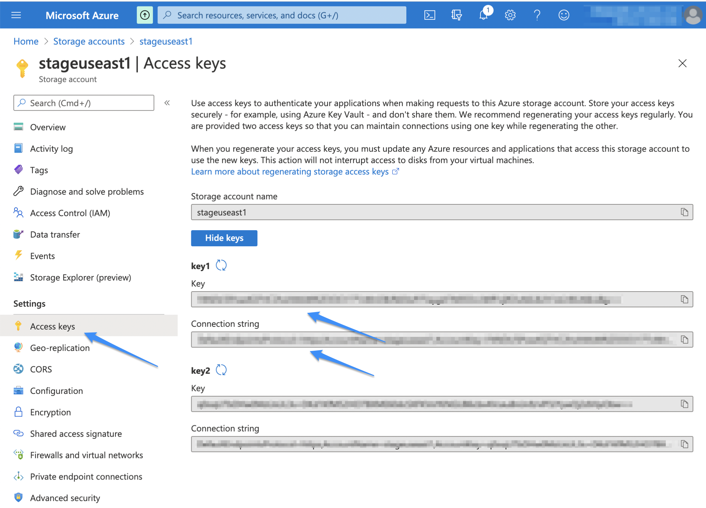Screen dimensions: 706x508
Task: Regenerate key2 using the refresh icon
Action: [x=221, y=370]
